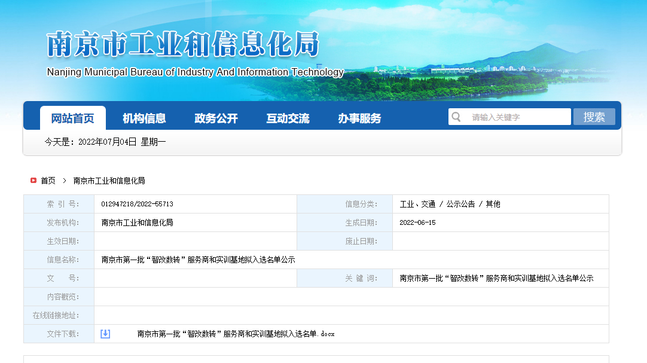Click the red icon before 首页 breadcrumb
Viewport: 647px width, 363px height.
coord(33,180)
